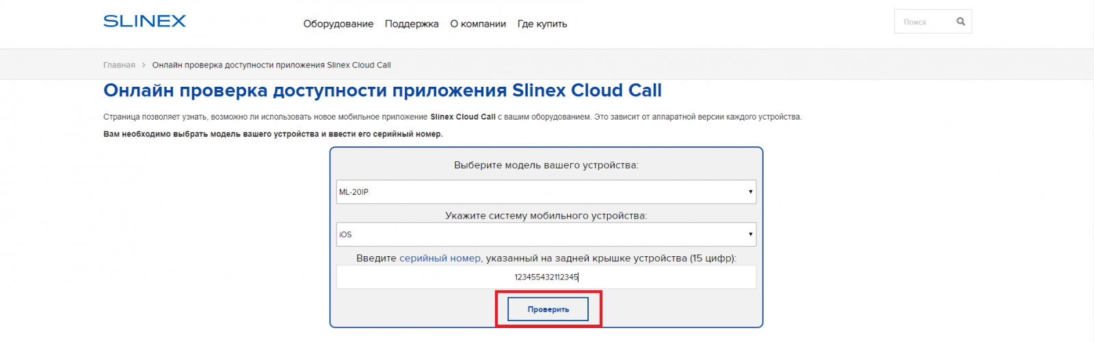The image size is (1094, 343).
Task: Click the current-page breadcrumb text
Action: click(271, 65)
